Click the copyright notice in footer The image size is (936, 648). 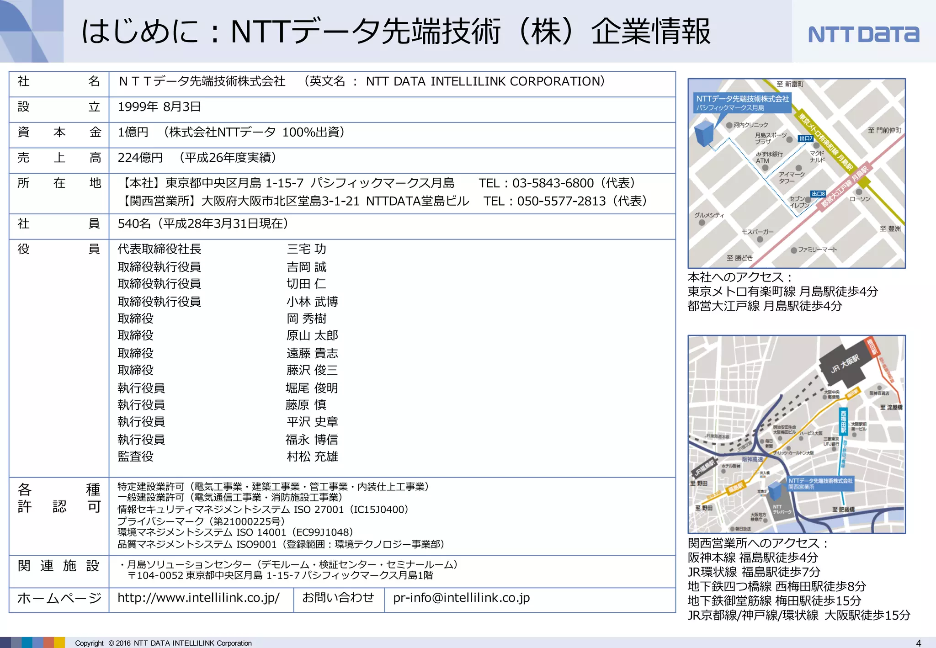pos(163,643)
